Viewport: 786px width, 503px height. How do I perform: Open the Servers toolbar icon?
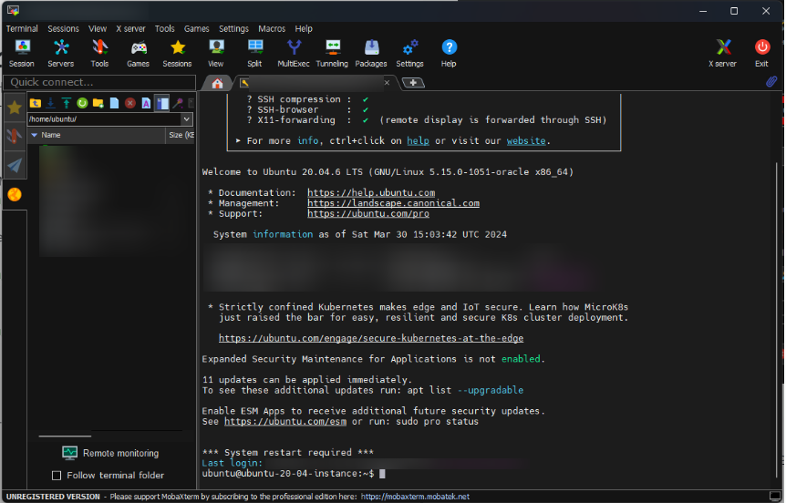coord(61,53)
